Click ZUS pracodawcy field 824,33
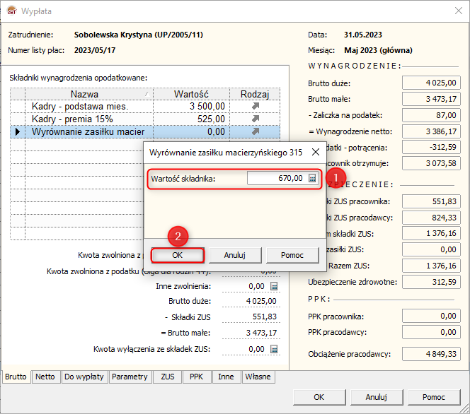Image resolution: width=470 pixels, height=414 pixels. pos(431,218)
